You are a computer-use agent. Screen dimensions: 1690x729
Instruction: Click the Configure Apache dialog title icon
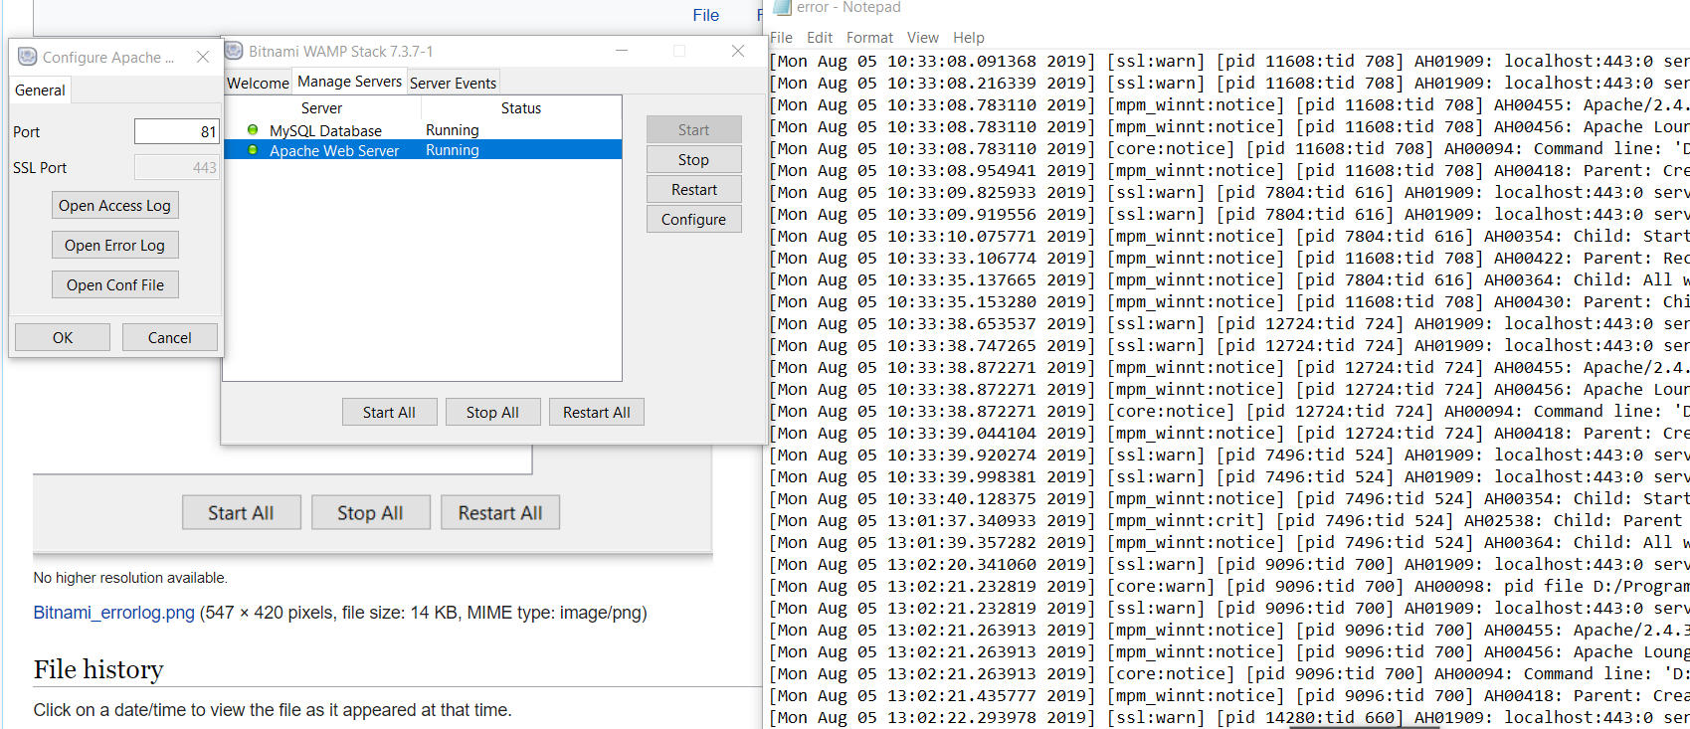(x=28, y=57)
